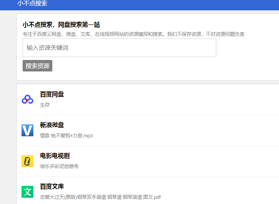Open the 新浪微盘 blue V icon

(27, 130)
